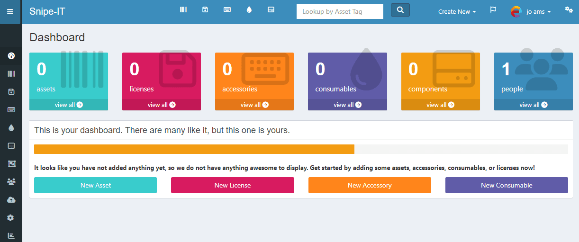Click the orange dashboard progress bar
This screenshot has width=579, height=242.
click(x=194, y=149)
